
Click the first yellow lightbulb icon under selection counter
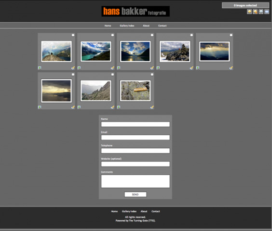click(249, 12)
